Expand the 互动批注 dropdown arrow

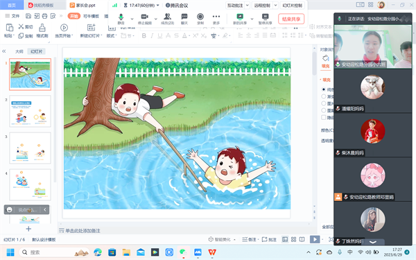248,6
